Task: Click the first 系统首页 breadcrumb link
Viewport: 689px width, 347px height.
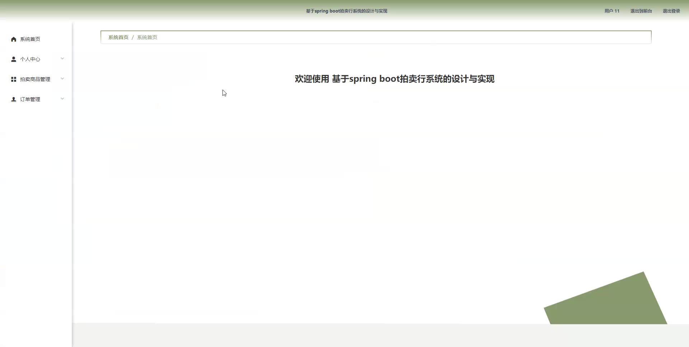Action: 118,37
